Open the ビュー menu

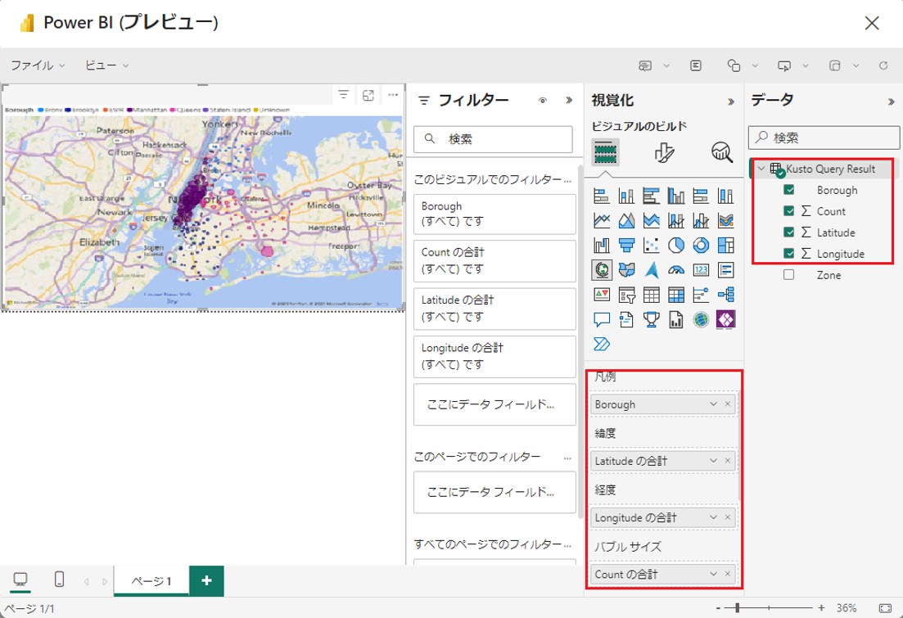106,65
